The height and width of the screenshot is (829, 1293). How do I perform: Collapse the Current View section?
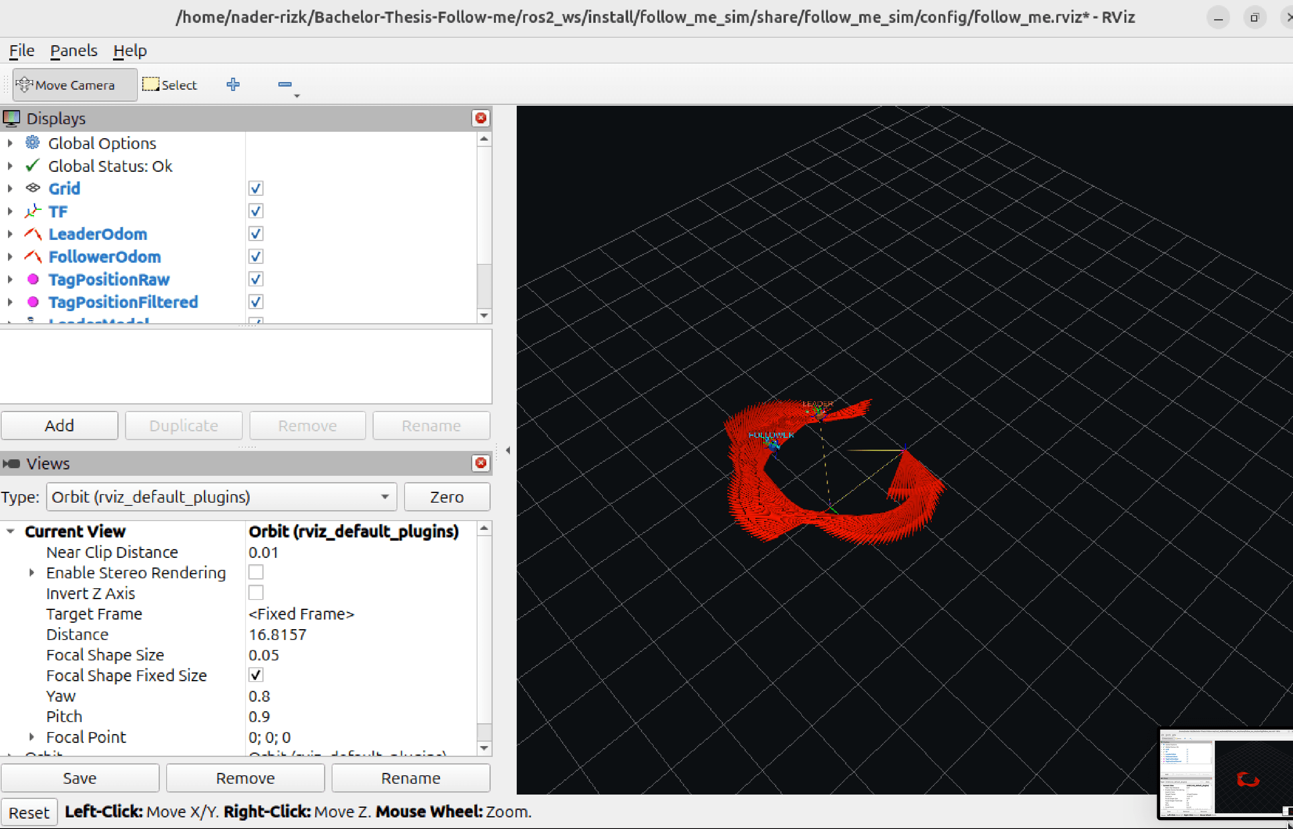click(10, 531)
